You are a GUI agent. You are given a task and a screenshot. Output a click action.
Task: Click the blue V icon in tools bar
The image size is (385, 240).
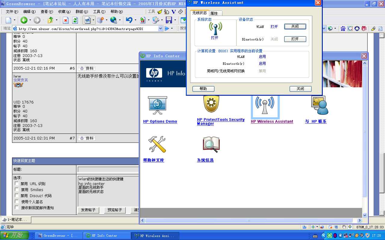[174, 12]
